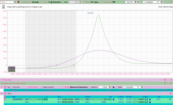This screenshot has width=173, height=105.
Task: Open the NDX symbol dropdown
Action: pos(15,2)
